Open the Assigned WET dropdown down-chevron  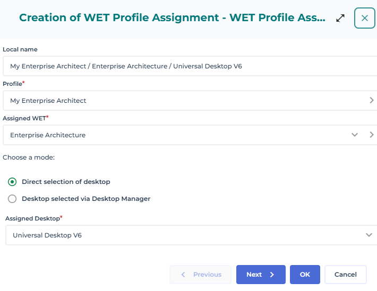click(x=355, y=135)
